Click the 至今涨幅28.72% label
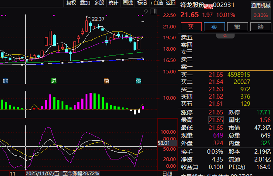Image resolution: width=273 pixels, height=176 pixels. [81, 173]
